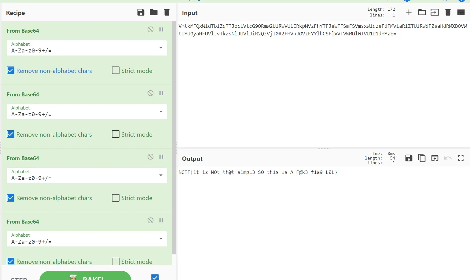Add a new input tab

click(409, 13)
